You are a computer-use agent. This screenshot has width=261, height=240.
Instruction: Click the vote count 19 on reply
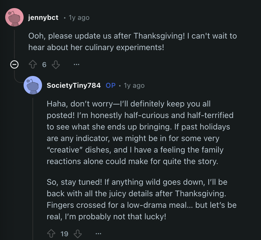64,234
